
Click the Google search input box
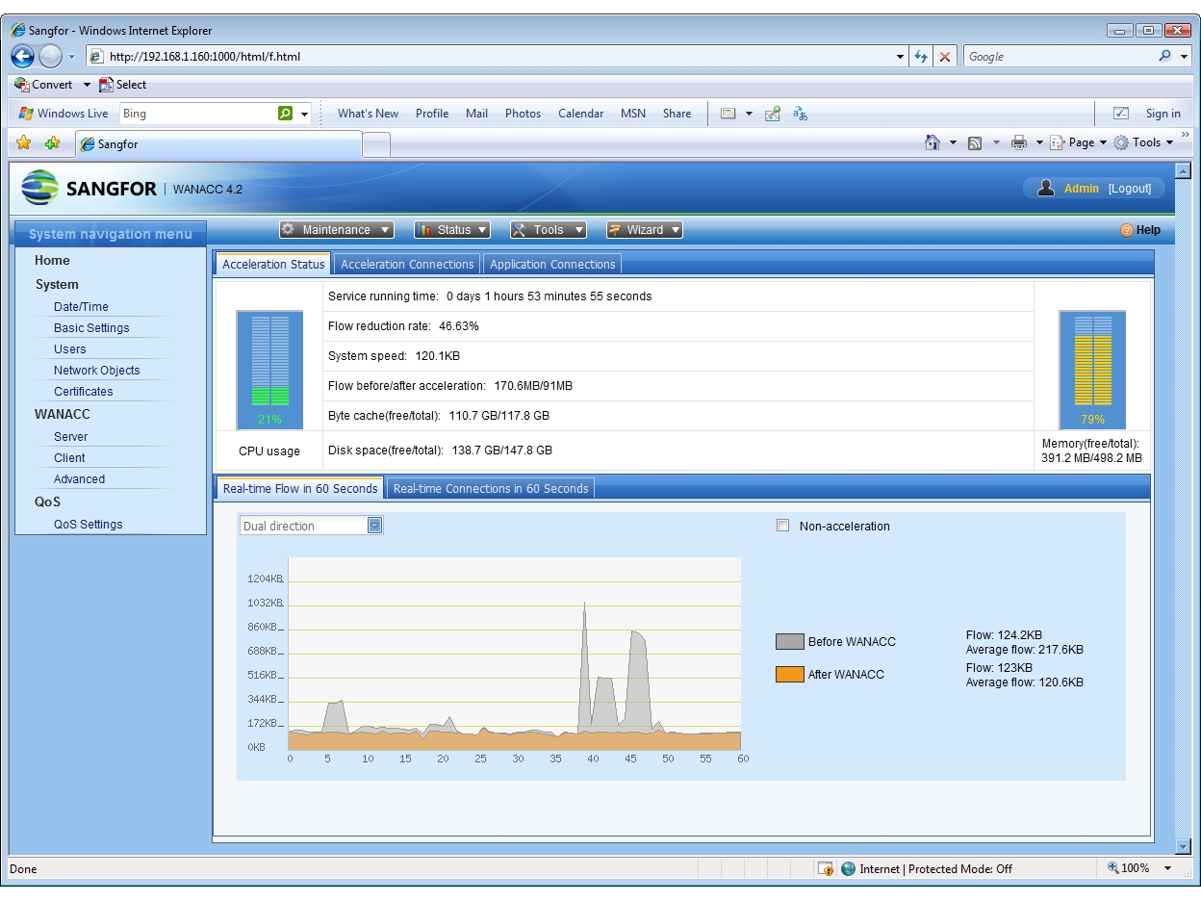click(1059, 57)
